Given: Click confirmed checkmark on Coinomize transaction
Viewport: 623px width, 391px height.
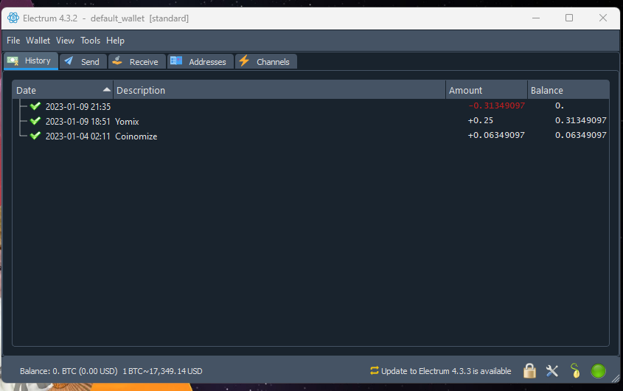Looking at the screenshot, I should pos(35,135).
